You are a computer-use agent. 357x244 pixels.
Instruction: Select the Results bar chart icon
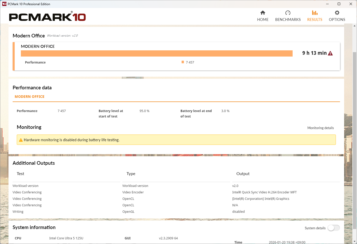315,13
